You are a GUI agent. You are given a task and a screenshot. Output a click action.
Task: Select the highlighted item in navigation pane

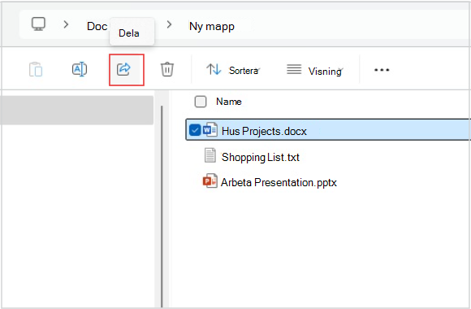click(76, 110)
